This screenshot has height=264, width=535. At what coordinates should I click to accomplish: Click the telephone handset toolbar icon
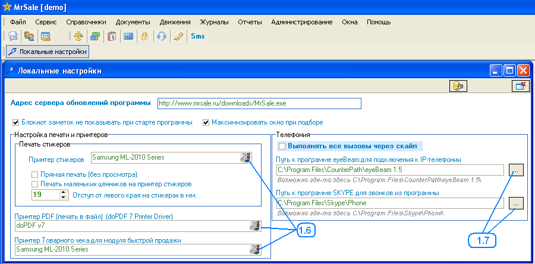click(x=178, y=36)
